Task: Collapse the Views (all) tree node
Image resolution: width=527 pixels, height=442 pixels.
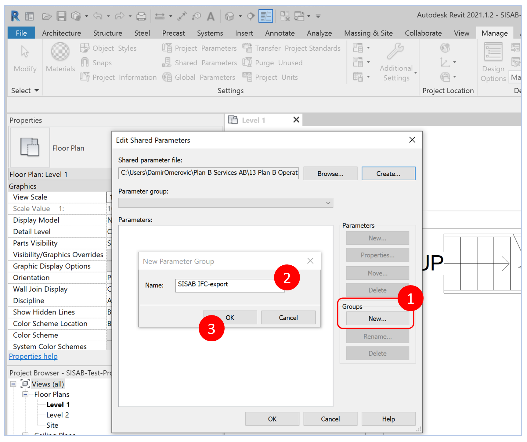Action: (x=13, y=384)
